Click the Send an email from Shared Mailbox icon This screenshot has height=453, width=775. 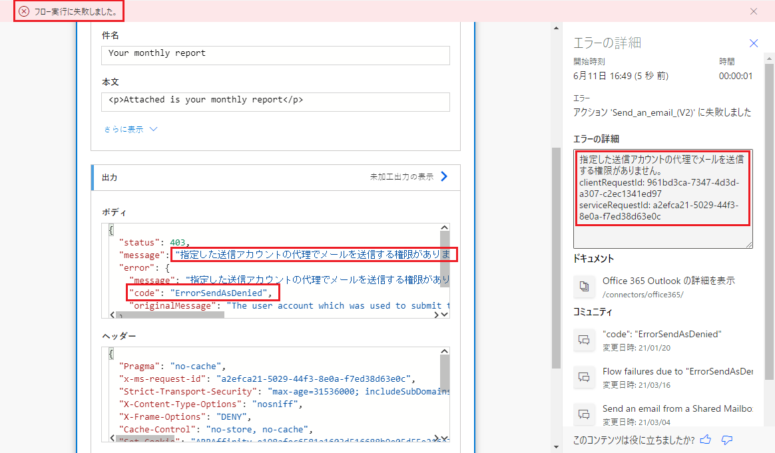pos(584,414)
